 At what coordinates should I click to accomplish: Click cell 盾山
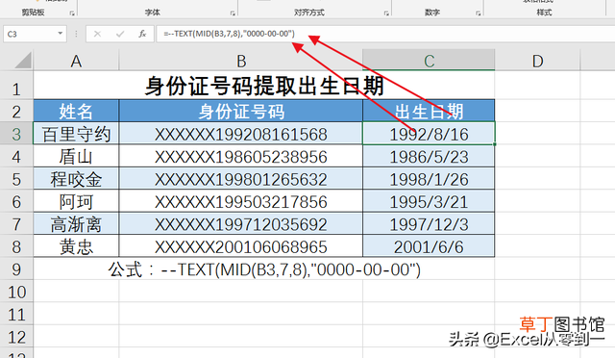[76, 157]
